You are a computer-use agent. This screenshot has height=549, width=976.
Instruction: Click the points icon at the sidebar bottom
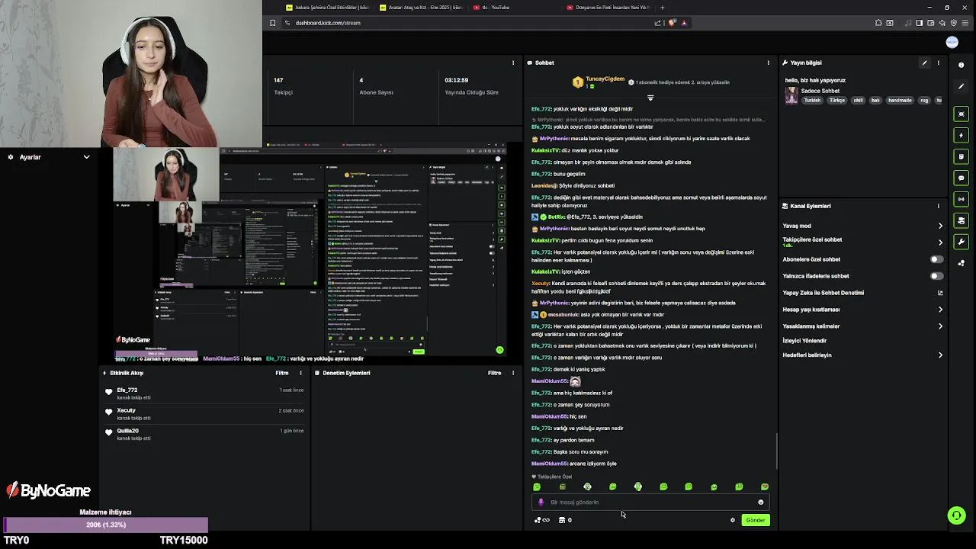[x=962, y=263]
